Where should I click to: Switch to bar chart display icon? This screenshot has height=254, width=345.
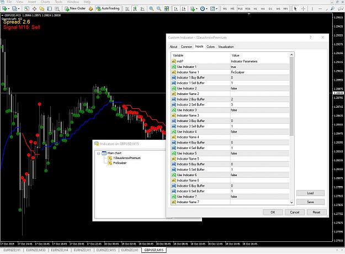tap(127, 9)
